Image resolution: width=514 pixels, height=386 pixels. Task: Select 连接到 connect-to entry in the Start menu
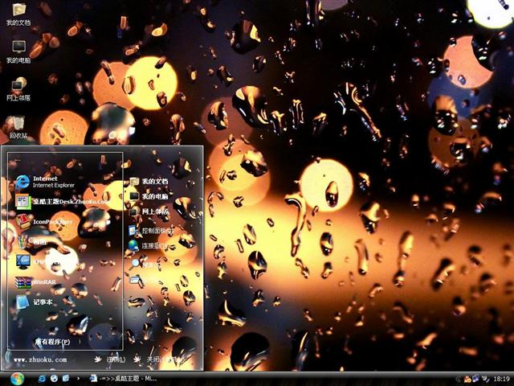tap(148, 245)
